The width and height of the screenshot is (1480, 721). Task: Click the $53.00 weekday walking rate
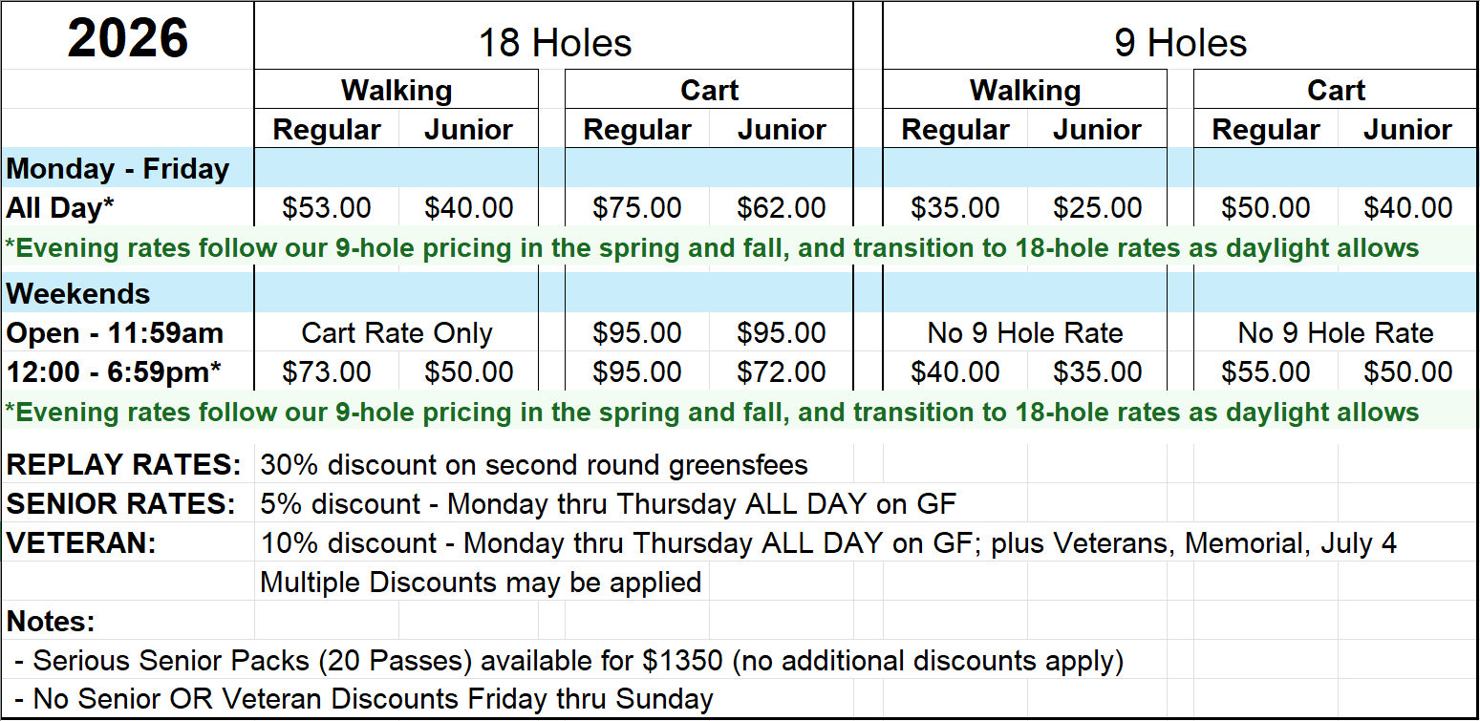tap(327, 208)
